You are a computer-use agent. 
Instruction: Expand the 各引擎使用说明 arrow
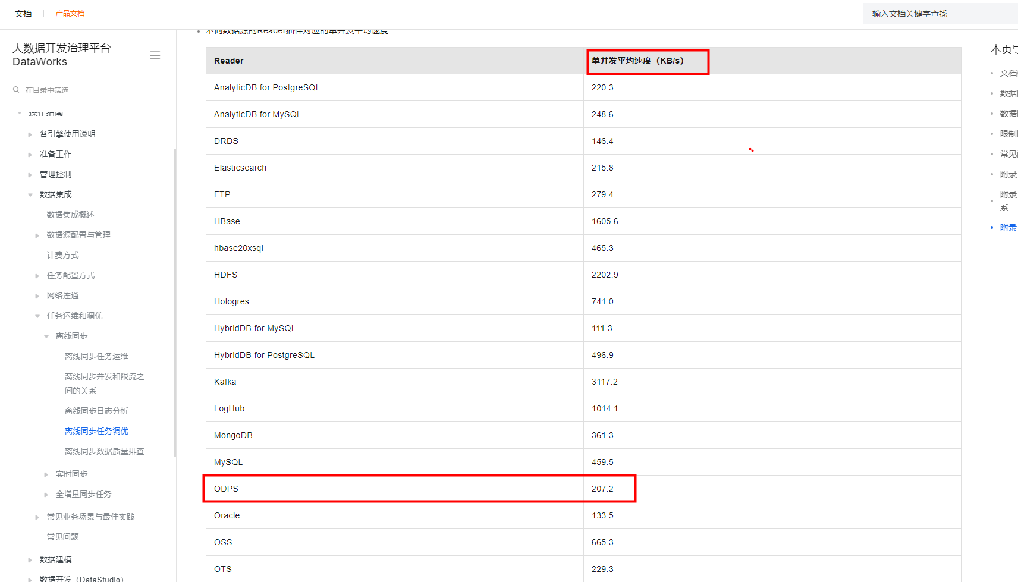pyautogui.click(x=30, y=134)
